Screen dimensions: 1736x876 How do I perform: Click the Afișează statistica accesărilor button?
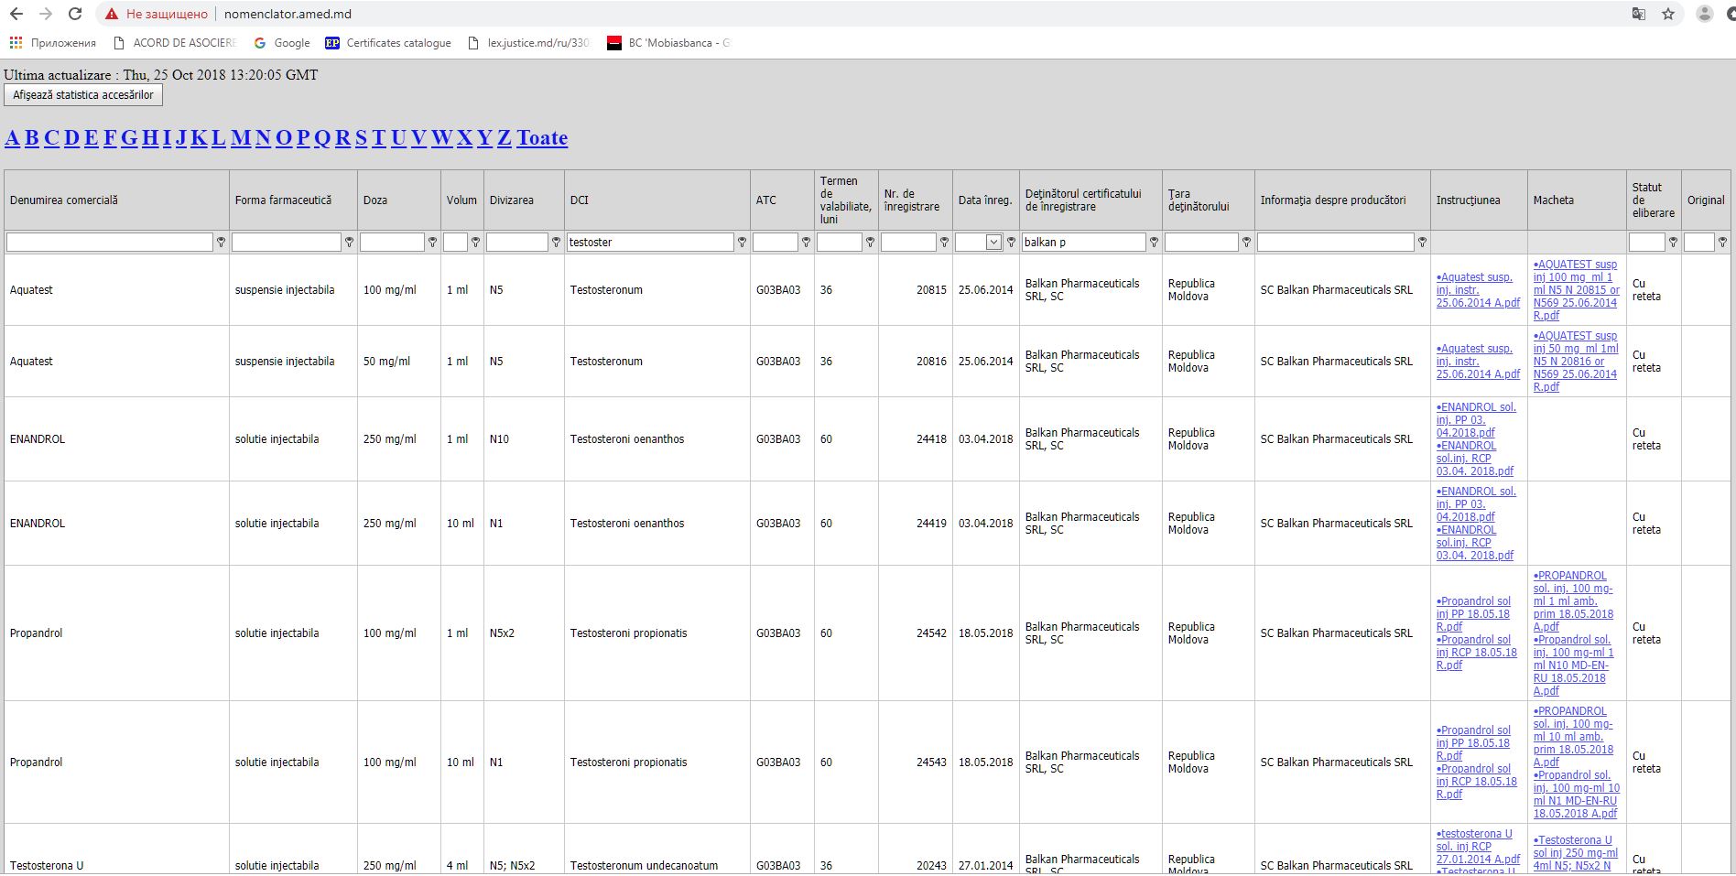click(x=83, y=95)
